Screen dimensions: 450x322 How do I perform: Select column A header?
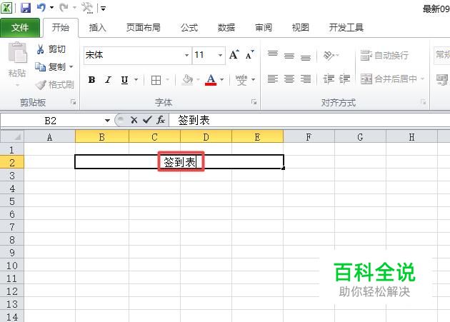[x=49, y=136]
